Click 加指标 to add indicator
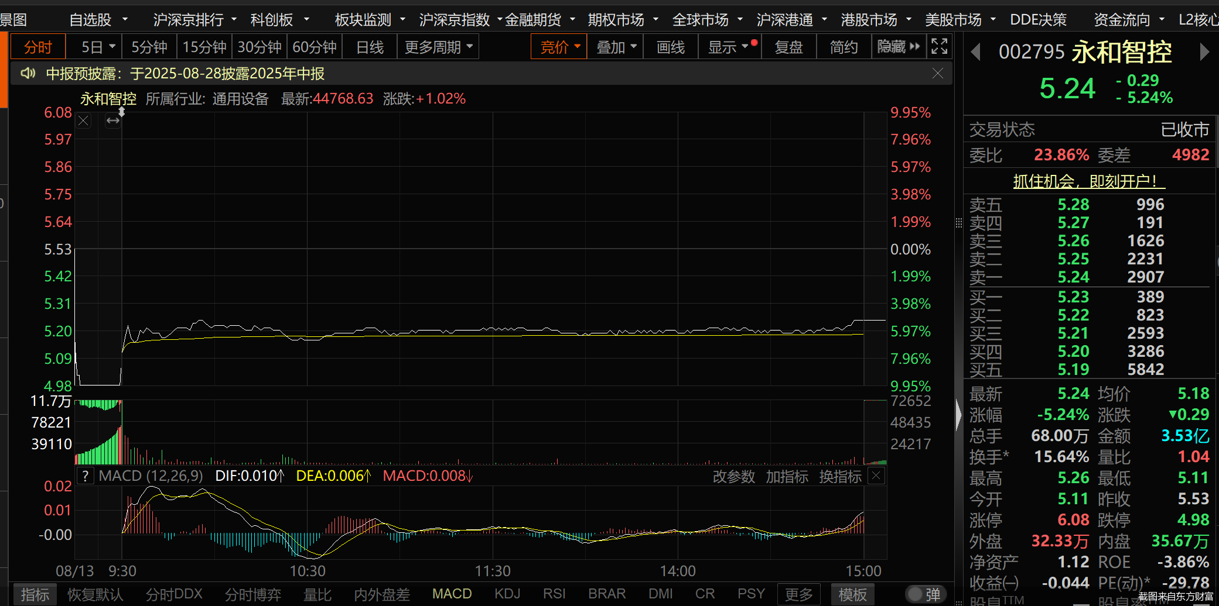 pos(787,477)
